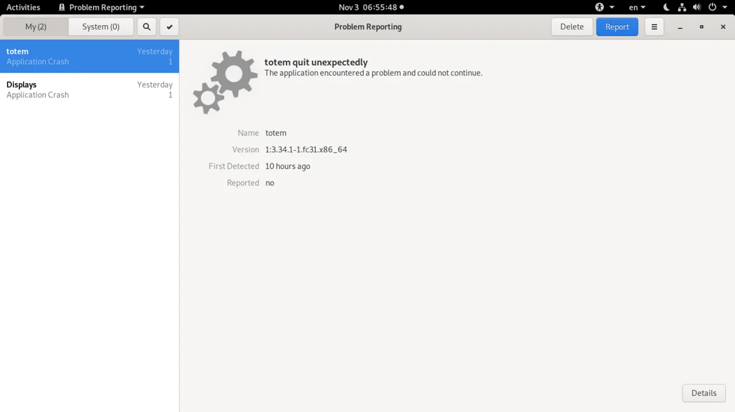Click the totem value beside Name

[276, 133]
